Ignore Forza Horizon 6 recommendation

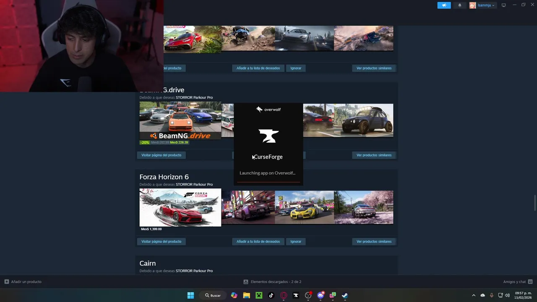[x=296, y=242]
